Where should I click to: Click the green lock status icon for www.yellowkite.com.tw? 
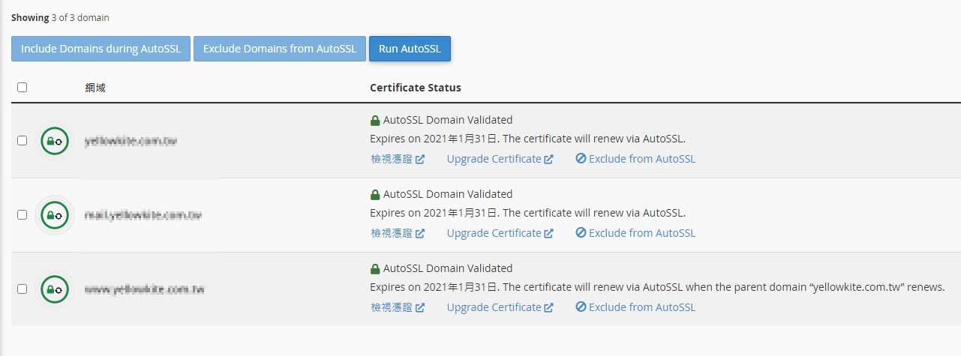point(55,289)
